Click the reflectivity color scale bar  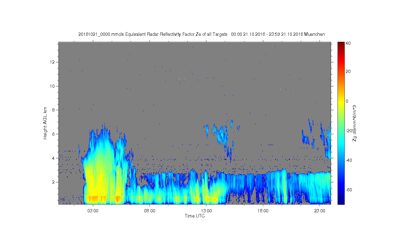341,123
